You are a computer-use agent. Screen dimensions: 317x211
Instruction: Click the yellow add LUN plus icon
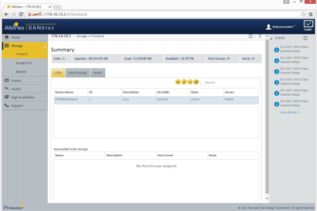pyautogui.click(x=178, y=82)
